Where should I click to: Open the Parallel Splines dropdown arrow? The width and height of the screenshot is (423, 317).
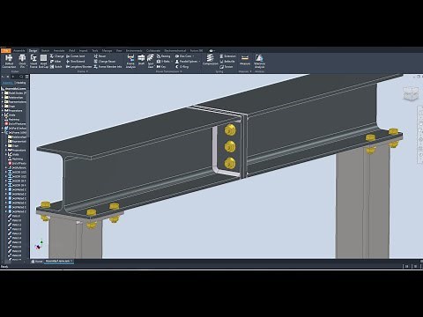[199, 62]
